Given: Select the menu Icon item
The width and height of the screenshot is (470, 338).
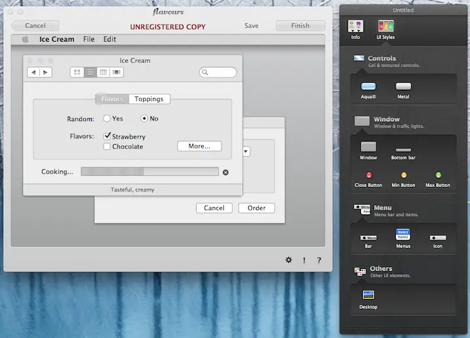Looking at the screenshot, I should click(437, 242).
